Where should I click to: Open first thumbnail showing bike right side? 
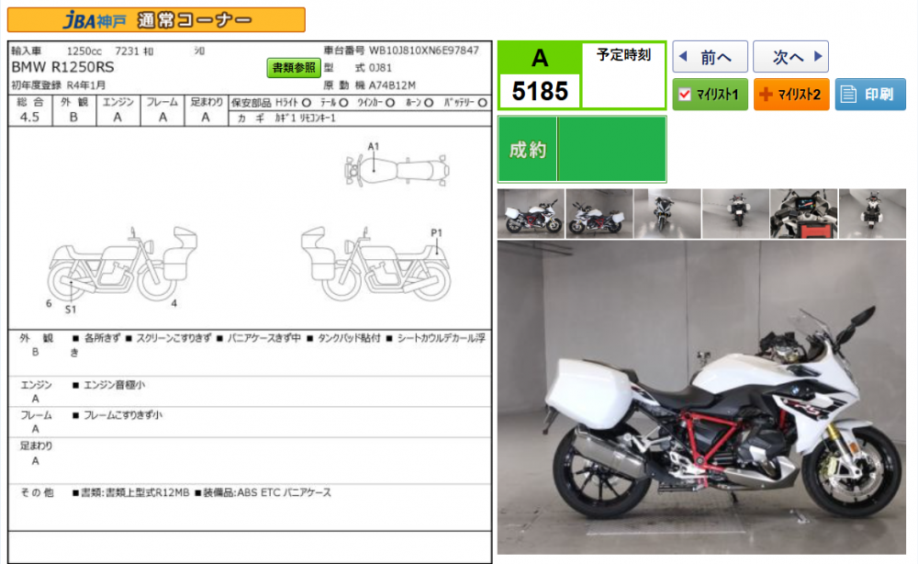(531, 213)
